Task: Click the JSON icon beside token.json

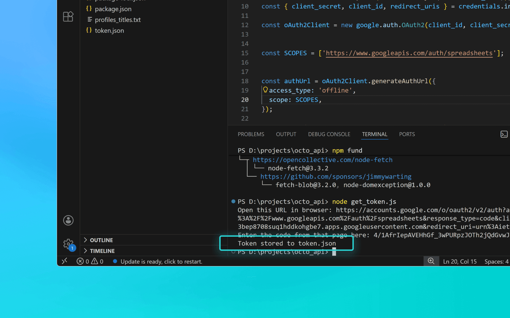Action: click(89, 30)
